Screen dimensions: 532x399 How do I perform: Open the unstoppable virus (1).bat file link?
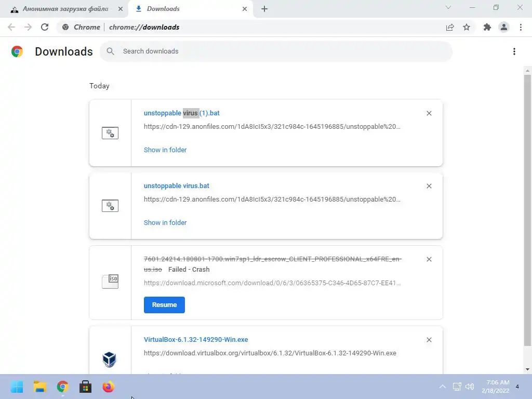pos(181,113)
